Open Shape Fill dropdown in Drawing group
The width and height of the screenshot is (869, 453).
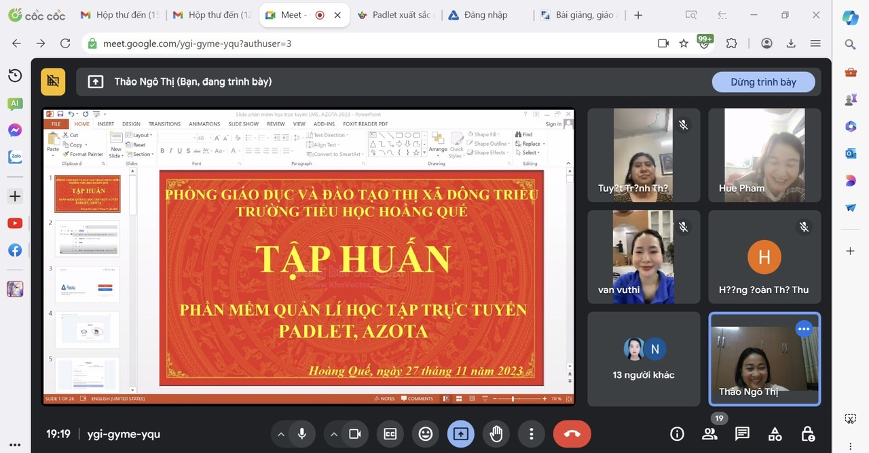click(x=485, y=135)
